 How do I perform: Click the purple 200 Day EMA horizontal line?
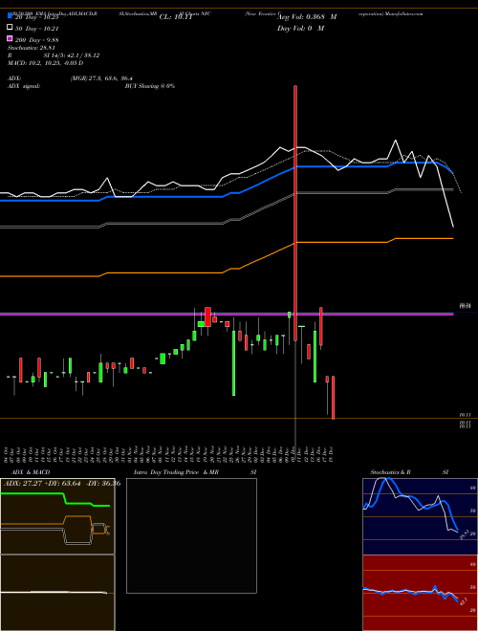[227, 314]
